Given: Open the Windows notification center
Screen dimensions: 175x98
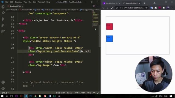Looking at the screenshot, I should [171, 96].
